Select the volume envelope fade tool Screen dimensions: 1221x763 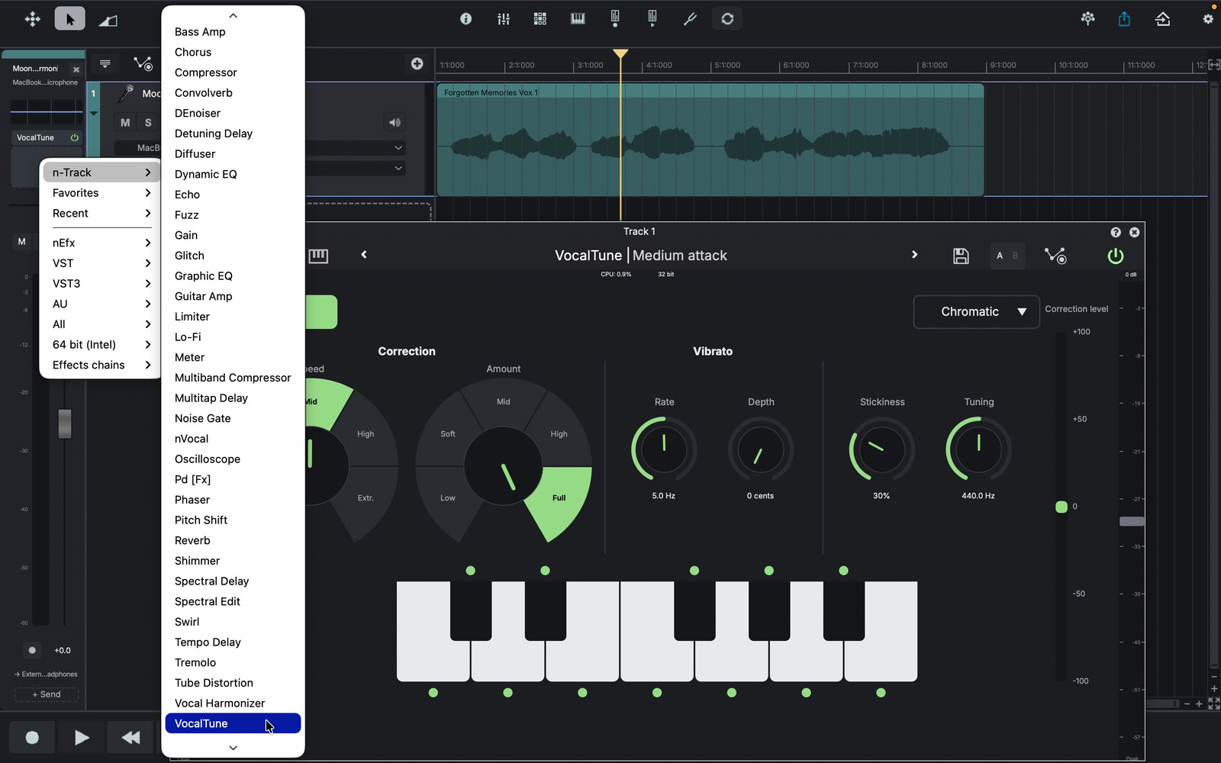click(x=108, y=21)
